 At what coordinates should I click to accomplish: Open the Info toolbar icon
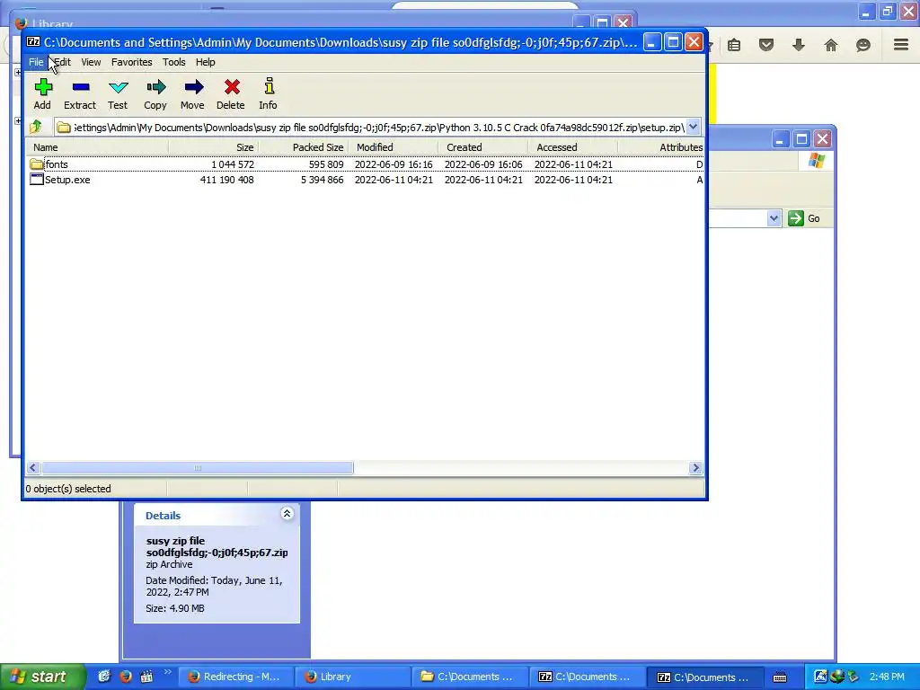[269, 86]
